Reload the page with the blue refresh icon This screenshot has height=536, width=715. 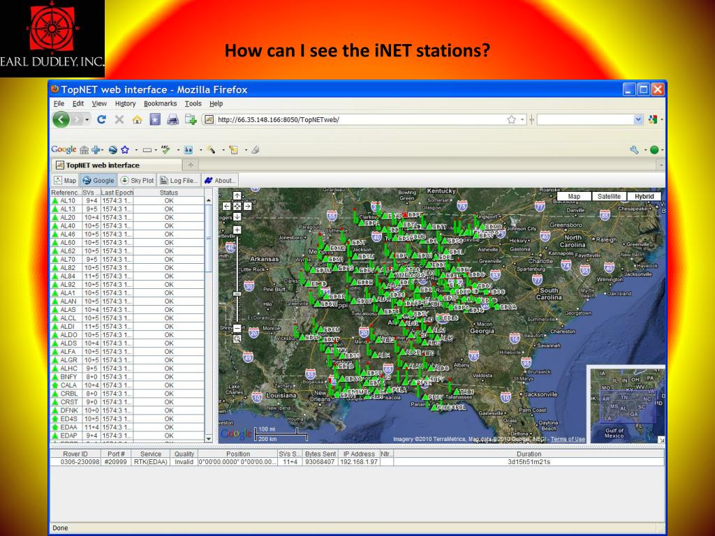click(101, 119)
